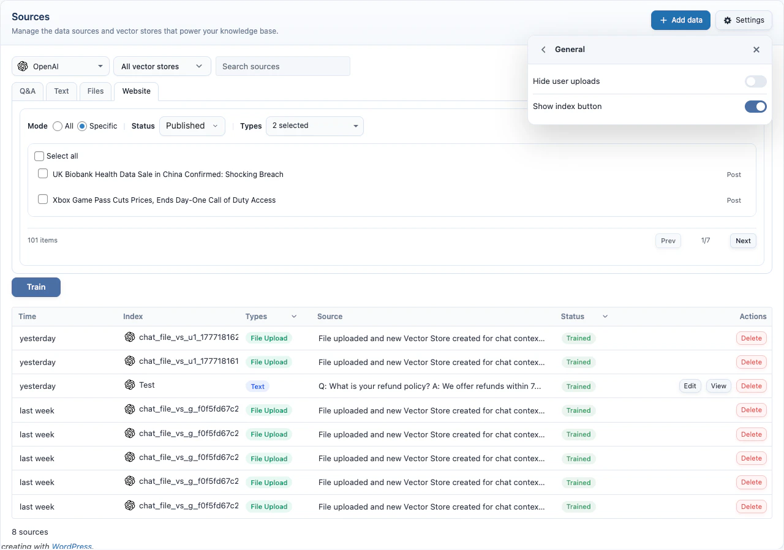Click the Train button
Viewport: 784px width, 550px height.
(x=36, y=287)
